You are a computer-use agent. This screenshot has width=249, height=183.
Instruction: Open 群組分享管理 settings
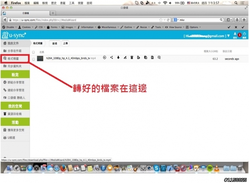click(x=15, y=82)
